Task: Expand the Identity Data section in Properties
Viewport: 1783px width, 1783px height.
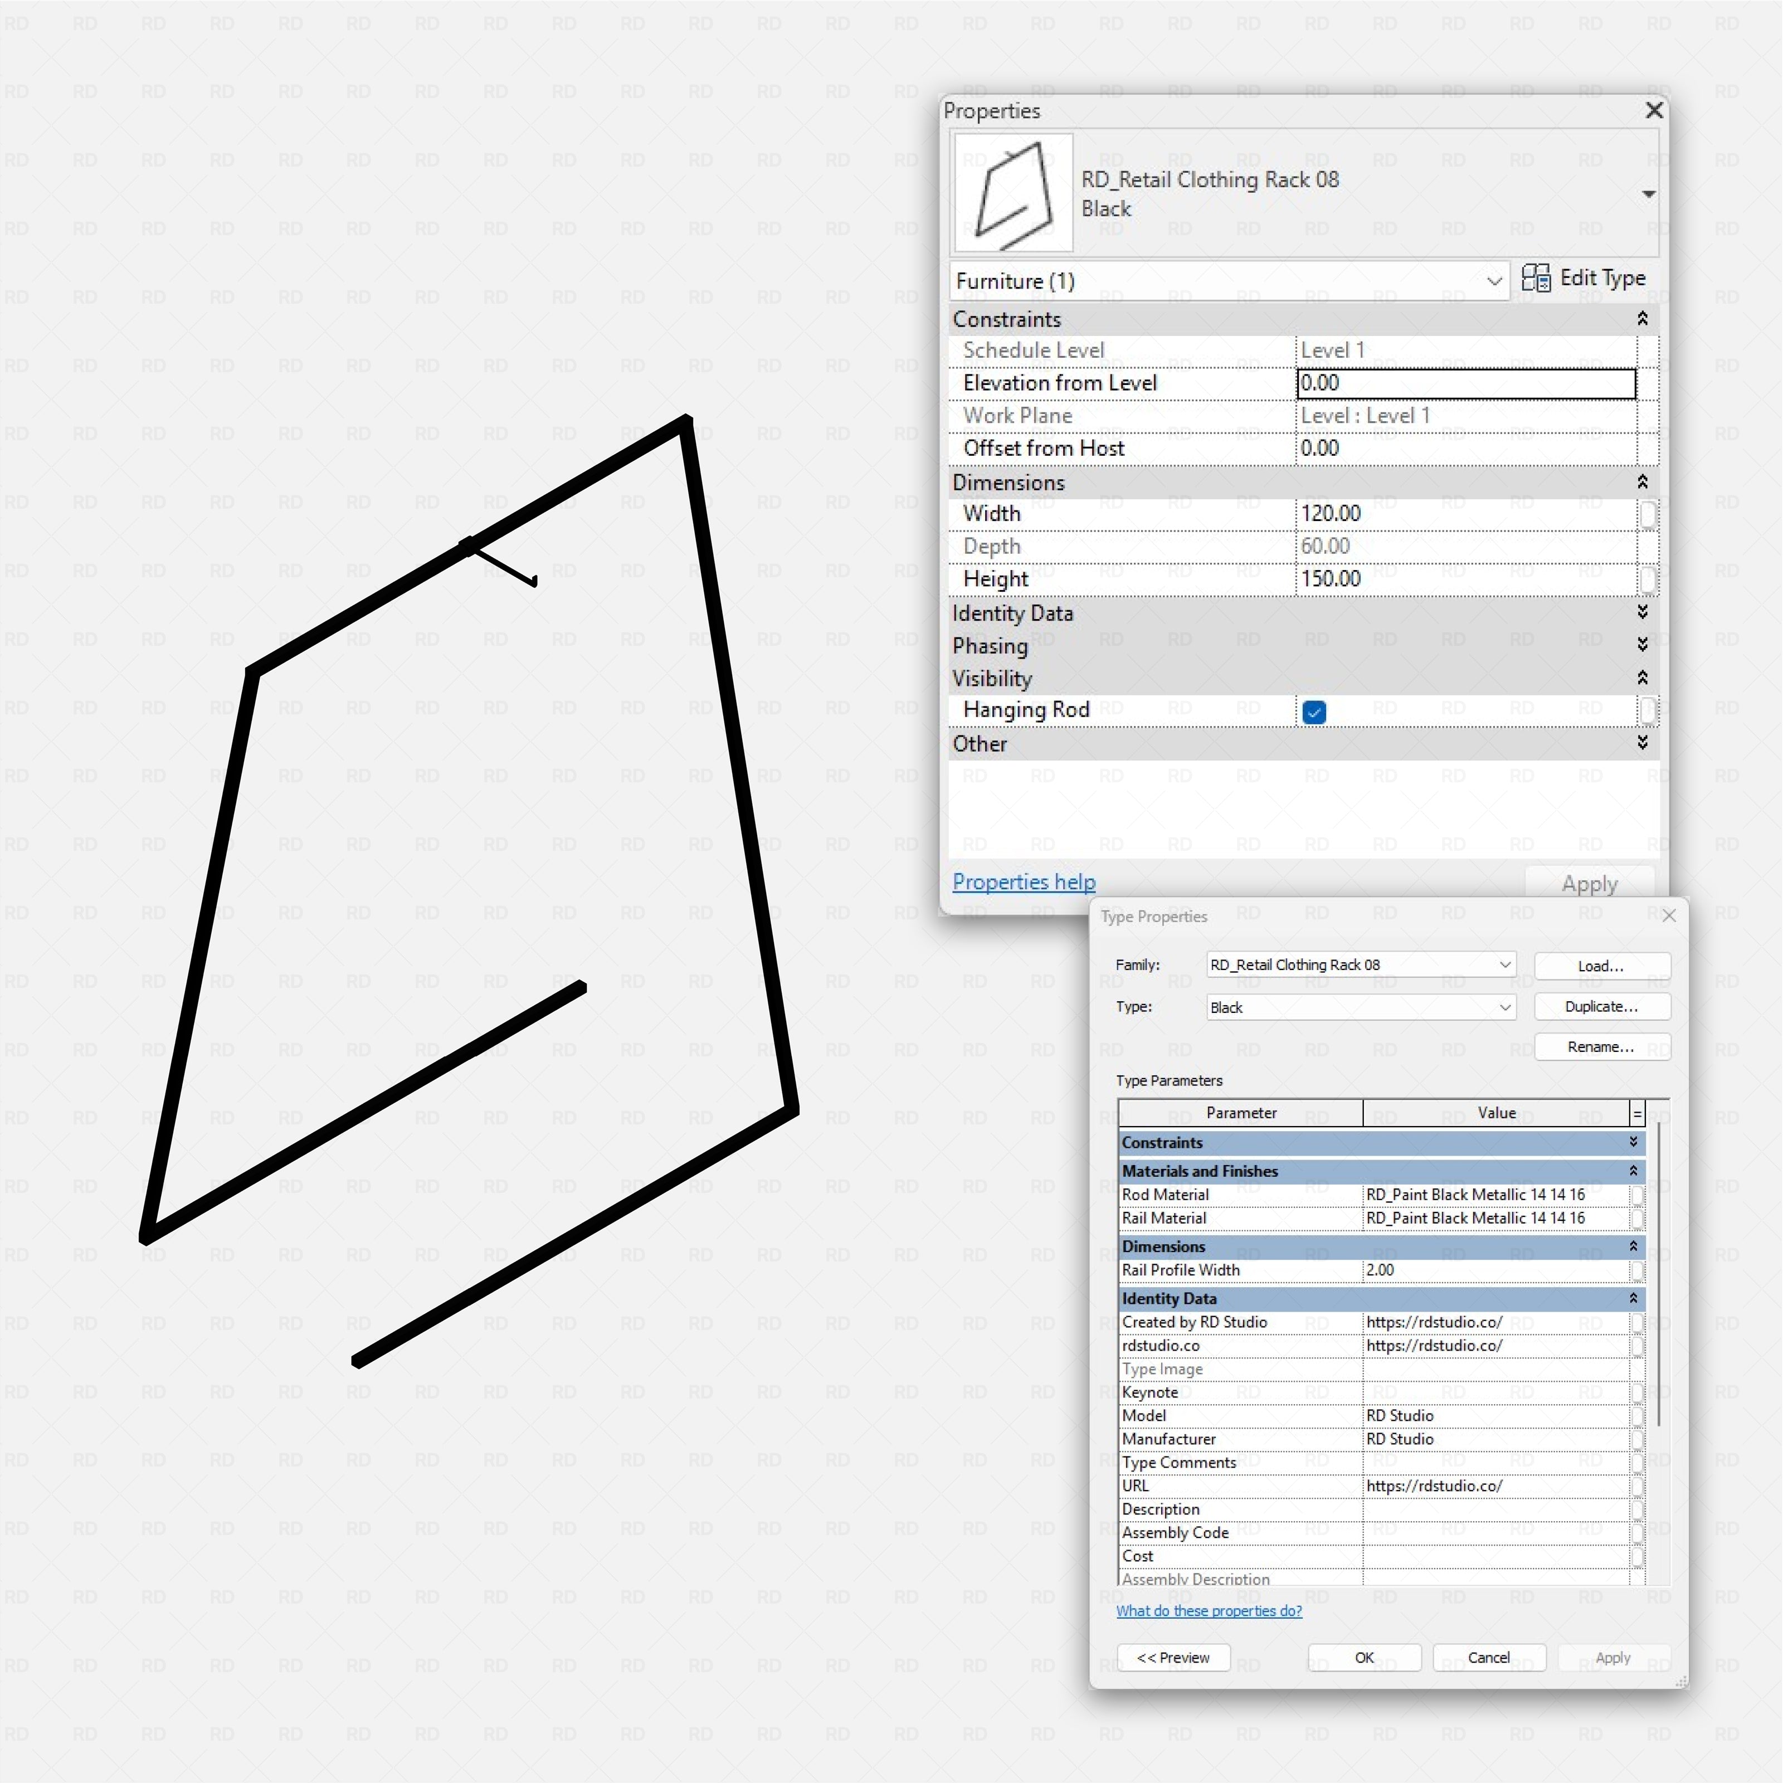Action: tap(1642, 613)
